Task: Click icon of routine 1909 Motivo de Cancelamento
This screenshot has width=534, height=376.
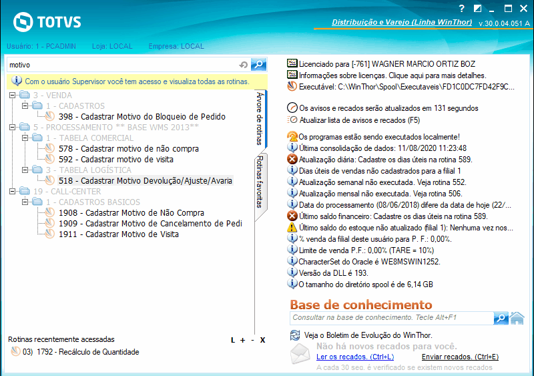Action: pyautogui.click(x=50, y=223)
